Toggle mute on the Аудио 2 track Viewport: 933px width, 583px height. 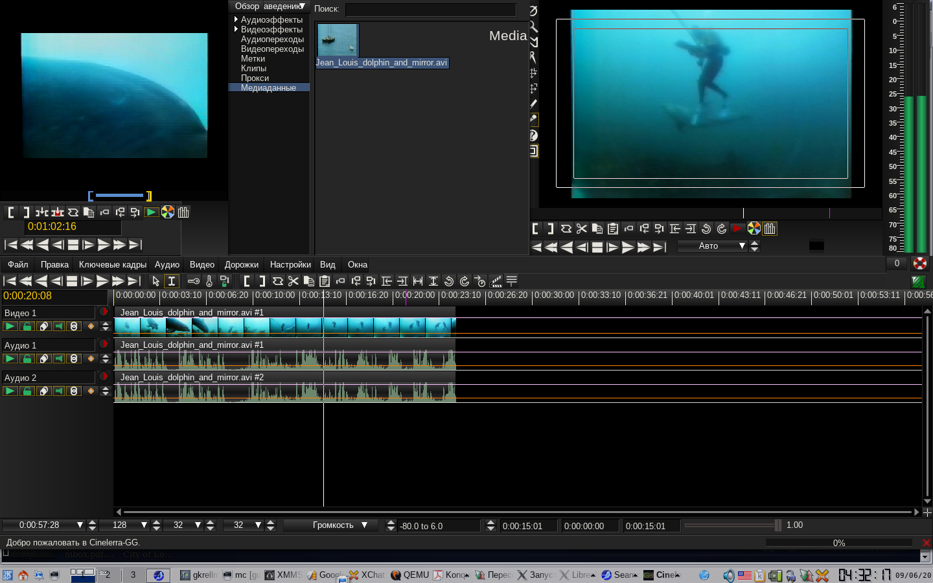58,391
